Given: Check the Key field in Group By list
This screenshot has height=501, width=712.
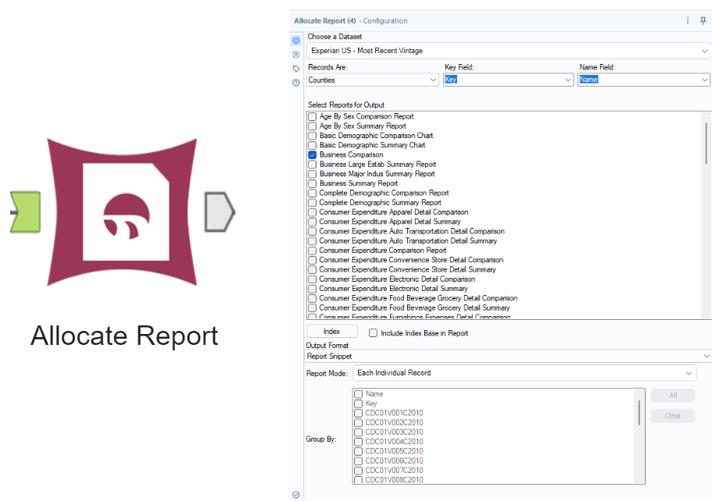Looking at the screenshot, I should click(x=358, y=403).
